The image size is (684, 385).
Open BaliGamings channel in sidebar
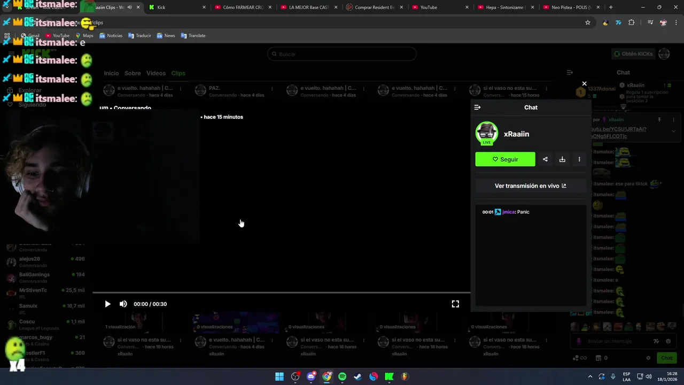pyautogui.click(x=45, y=277)
